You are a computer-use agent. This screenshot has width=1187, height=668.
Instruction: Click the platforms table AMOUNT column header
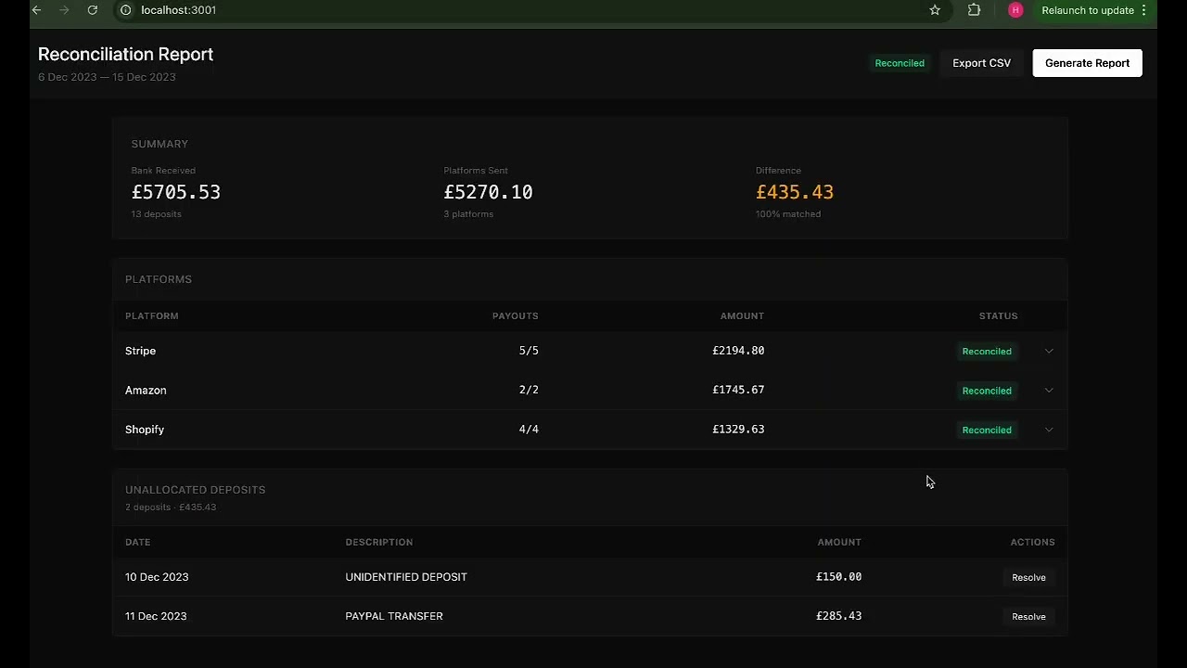pyautogui.click(x=742, y=316)
